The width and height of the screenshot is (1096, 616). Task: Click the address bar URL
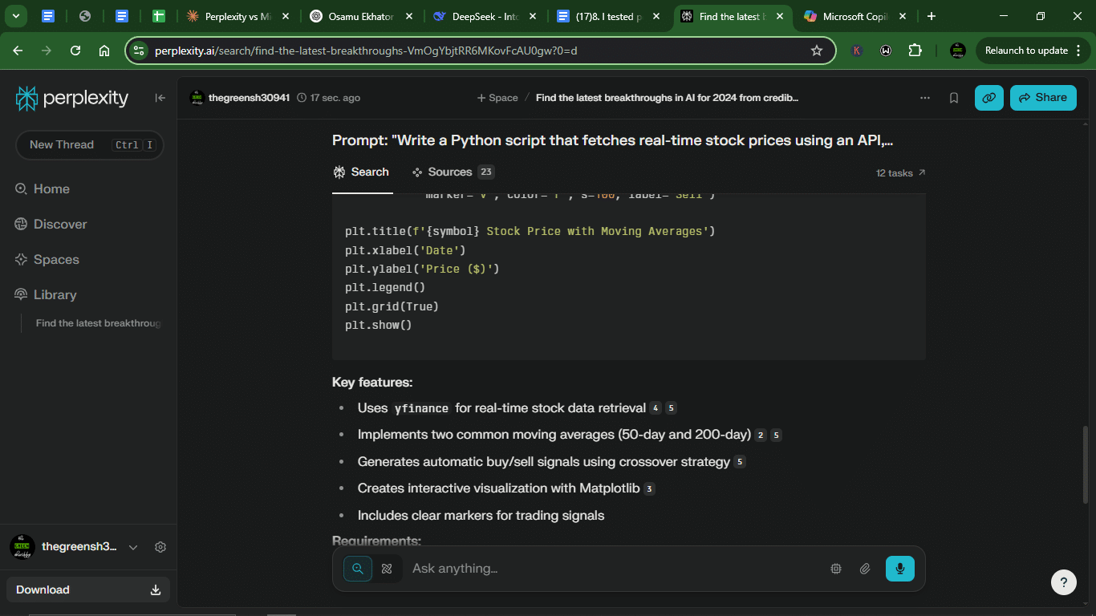[x=366, y=51]
